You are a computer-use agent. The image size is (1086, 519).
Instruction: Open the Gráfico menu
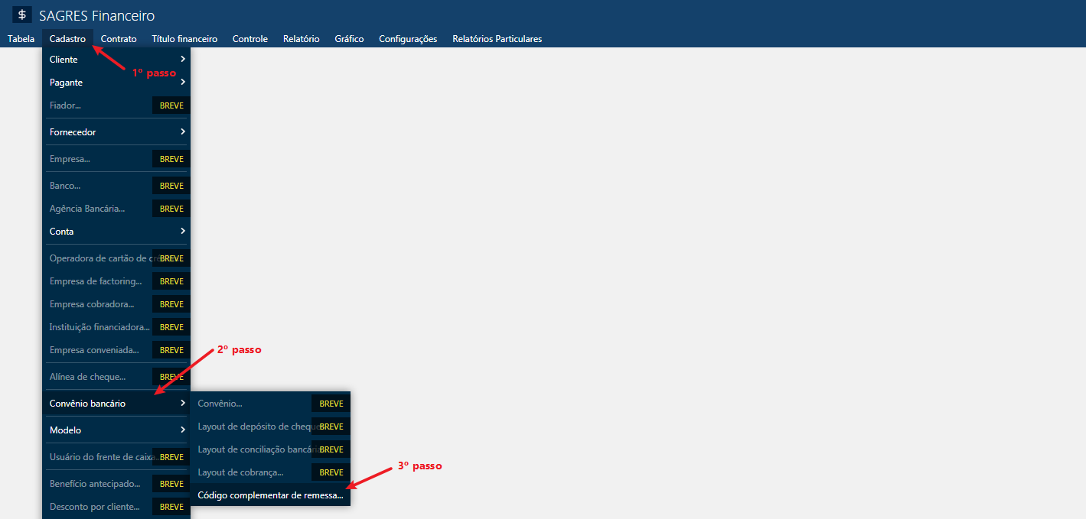tap(349, 39)
